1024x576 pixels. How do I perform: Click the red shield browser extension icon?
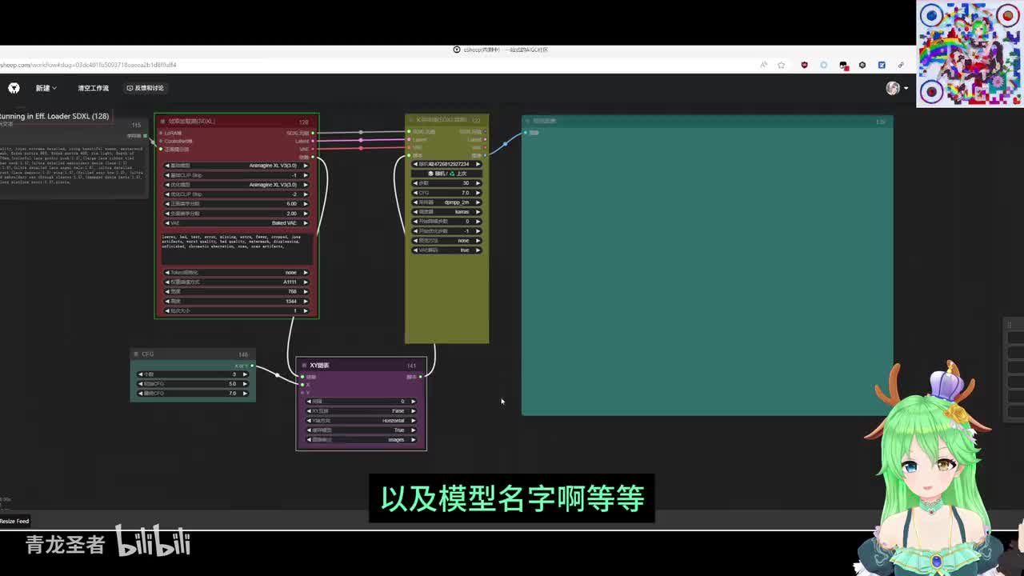(x=804, y=65)
